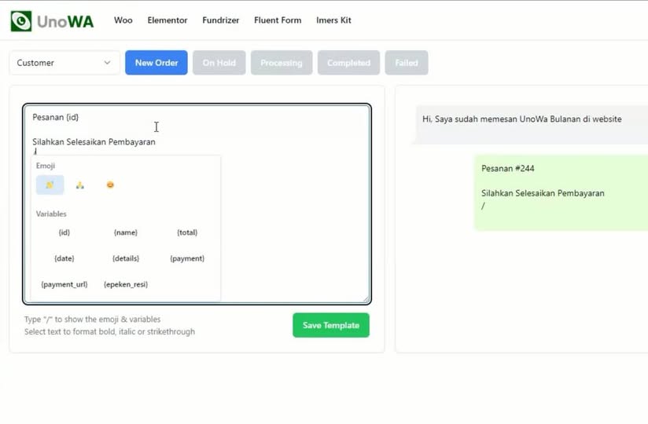Switch to the Failed tab
Viewport: 648px width, 424px height.
[x=407, y=63]
